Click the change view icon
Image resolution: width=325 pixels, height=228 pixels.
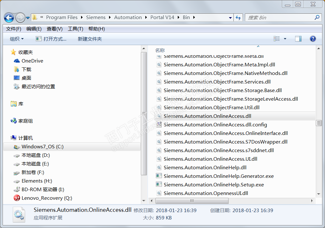point(276,39)
